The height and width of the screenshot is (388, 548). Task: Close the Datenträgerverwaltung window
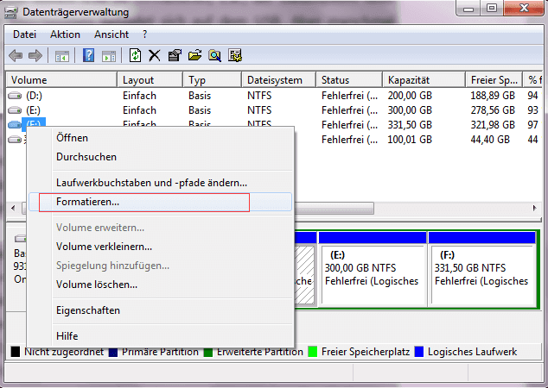point(524,9)
